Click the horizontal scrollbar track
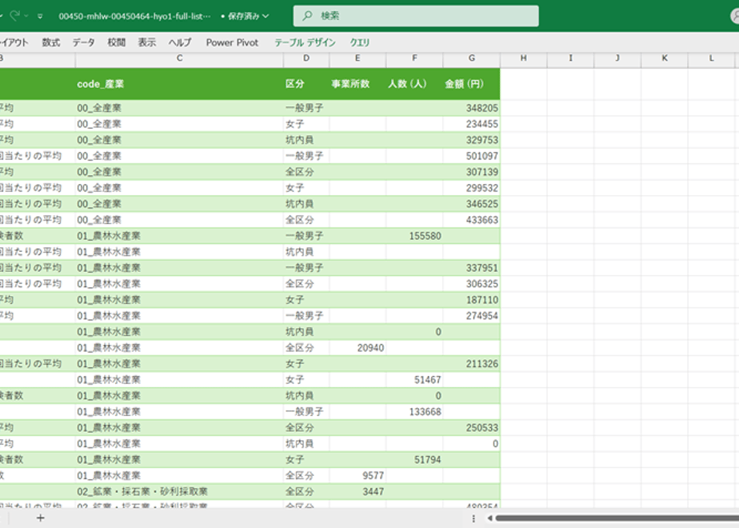Screen dimensions: 739x528 [x=617, y=518]
